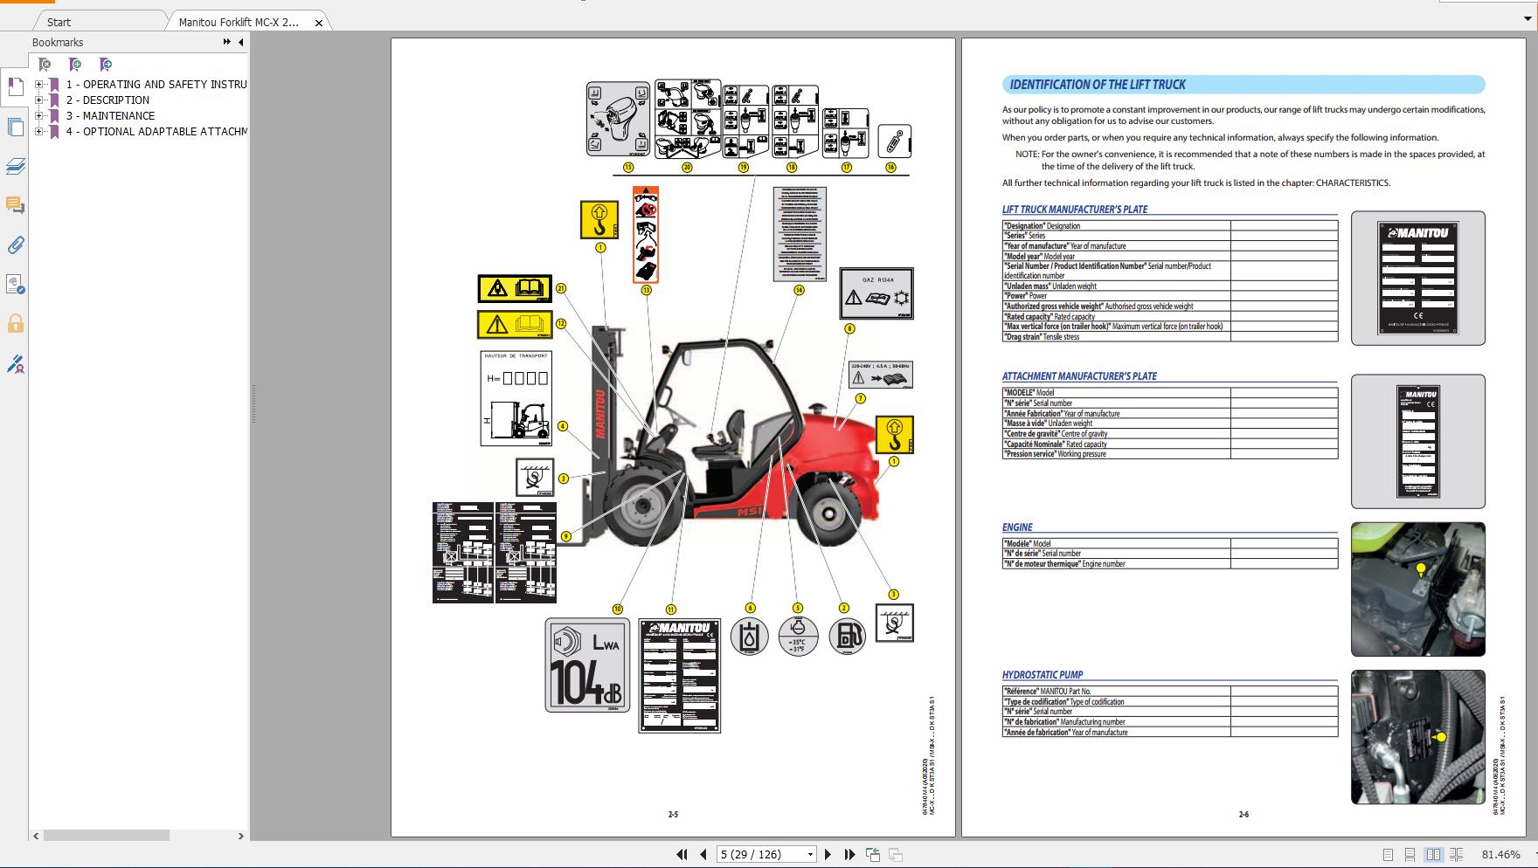This screenshot has height=868, width=1538.
Task: Open 4 - OPTIONAL ADAPTABLE ATTACHMENTS bookmark
Action: point(157,131)
